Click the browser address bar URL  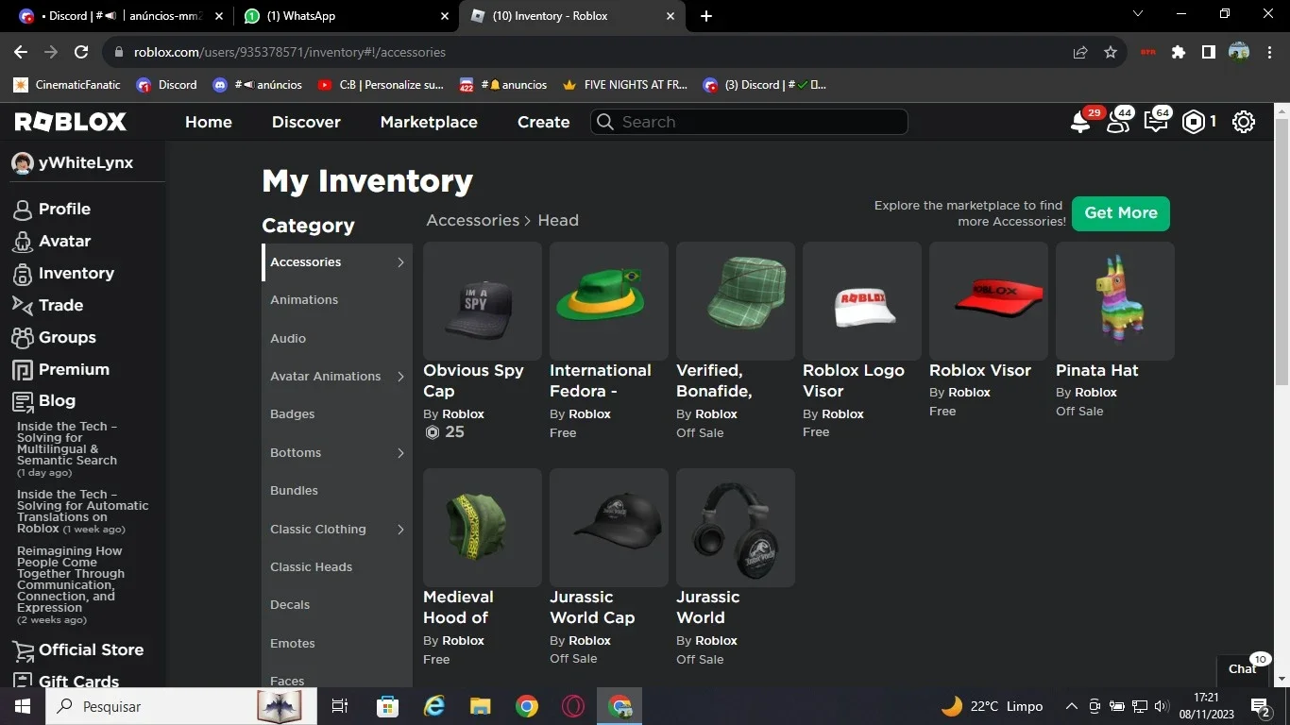(x=290, y=52)
